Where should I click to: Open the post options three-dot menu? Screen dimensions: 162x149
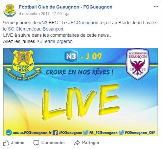(x=156, y=7)
